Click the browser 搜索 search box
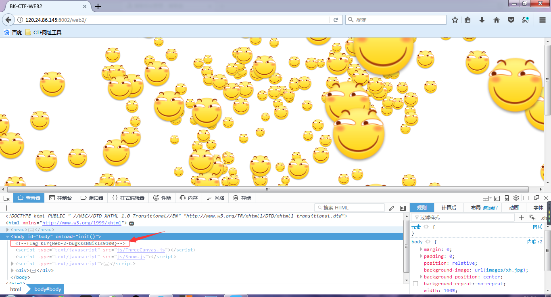This screenshot has width=551, height=297. coord(396,20)
